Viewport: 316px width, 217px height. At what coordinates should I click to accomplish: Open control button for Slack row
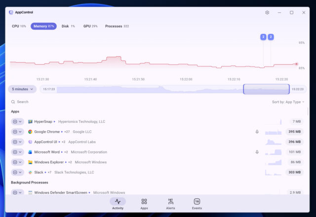pyautogui.click(x=15, y=172)
